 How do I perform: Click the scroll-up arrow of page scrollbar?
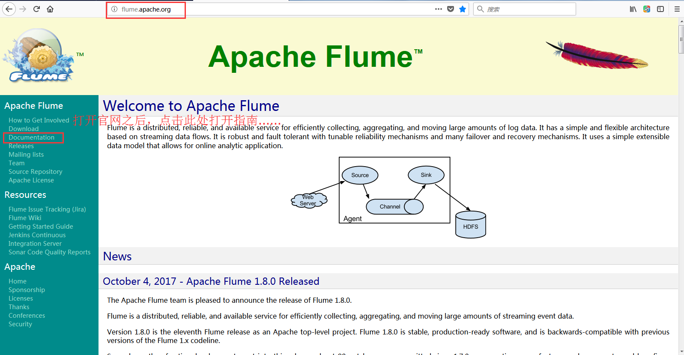point(681,22)
